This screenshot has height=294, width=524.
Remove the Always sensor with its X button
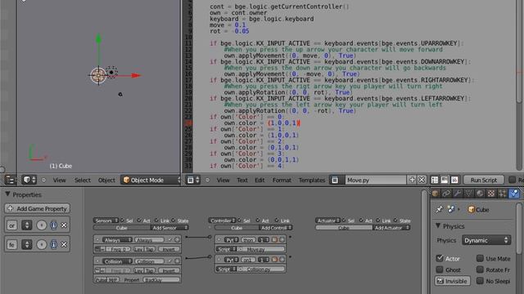click(177, 239)
